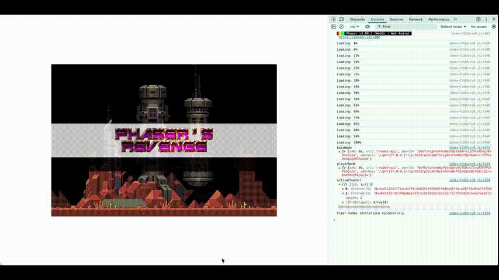The width and height of the screenshot is (499, 280).
Task: Show the console sidebar panel
Action: (334, 26)
